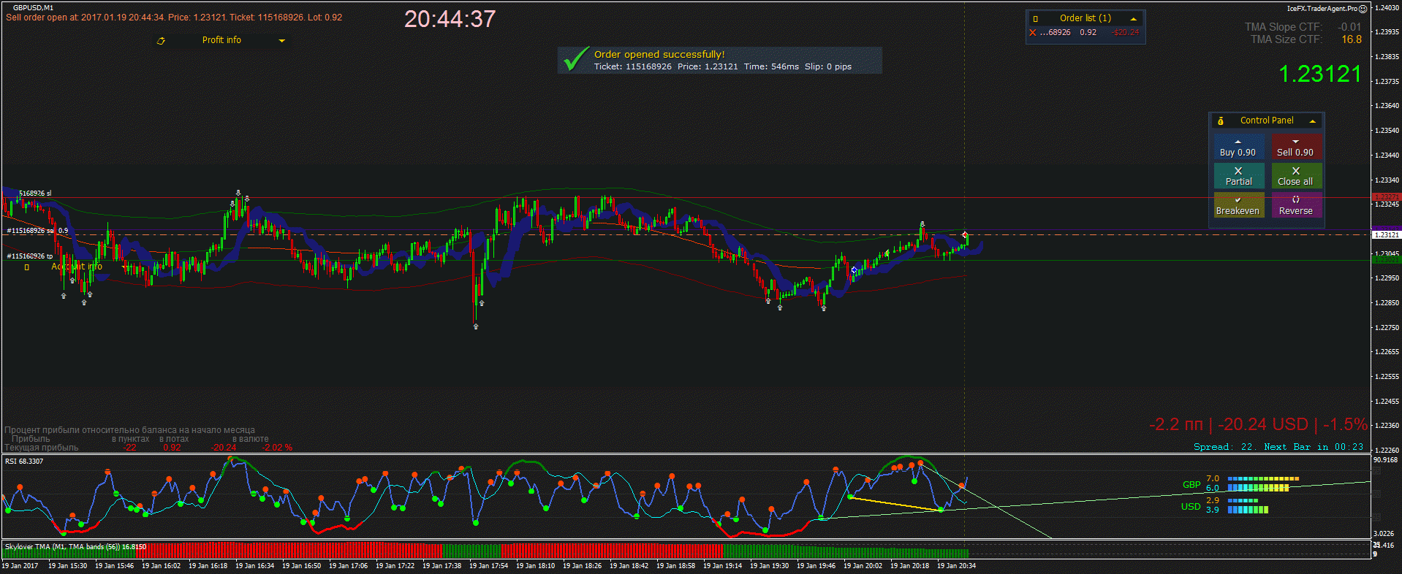Click the RSI 68.3307 indicator label
The image size is (1402, 574).
(24, 462)
